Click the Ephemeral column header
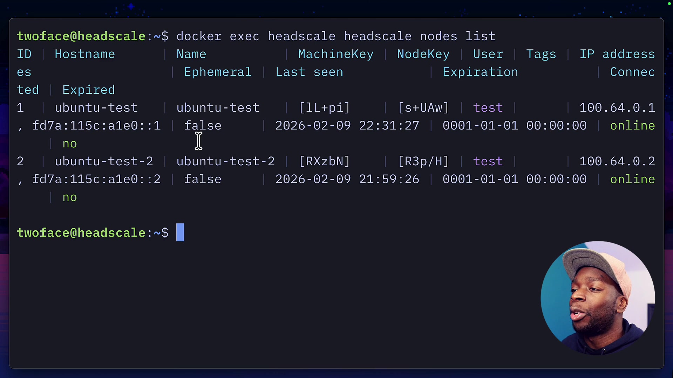673x378 pixels. click(x=218, y=72)
